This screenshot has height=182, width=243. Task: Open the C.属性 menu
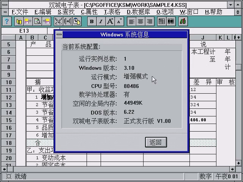click(x=89, y=12)
